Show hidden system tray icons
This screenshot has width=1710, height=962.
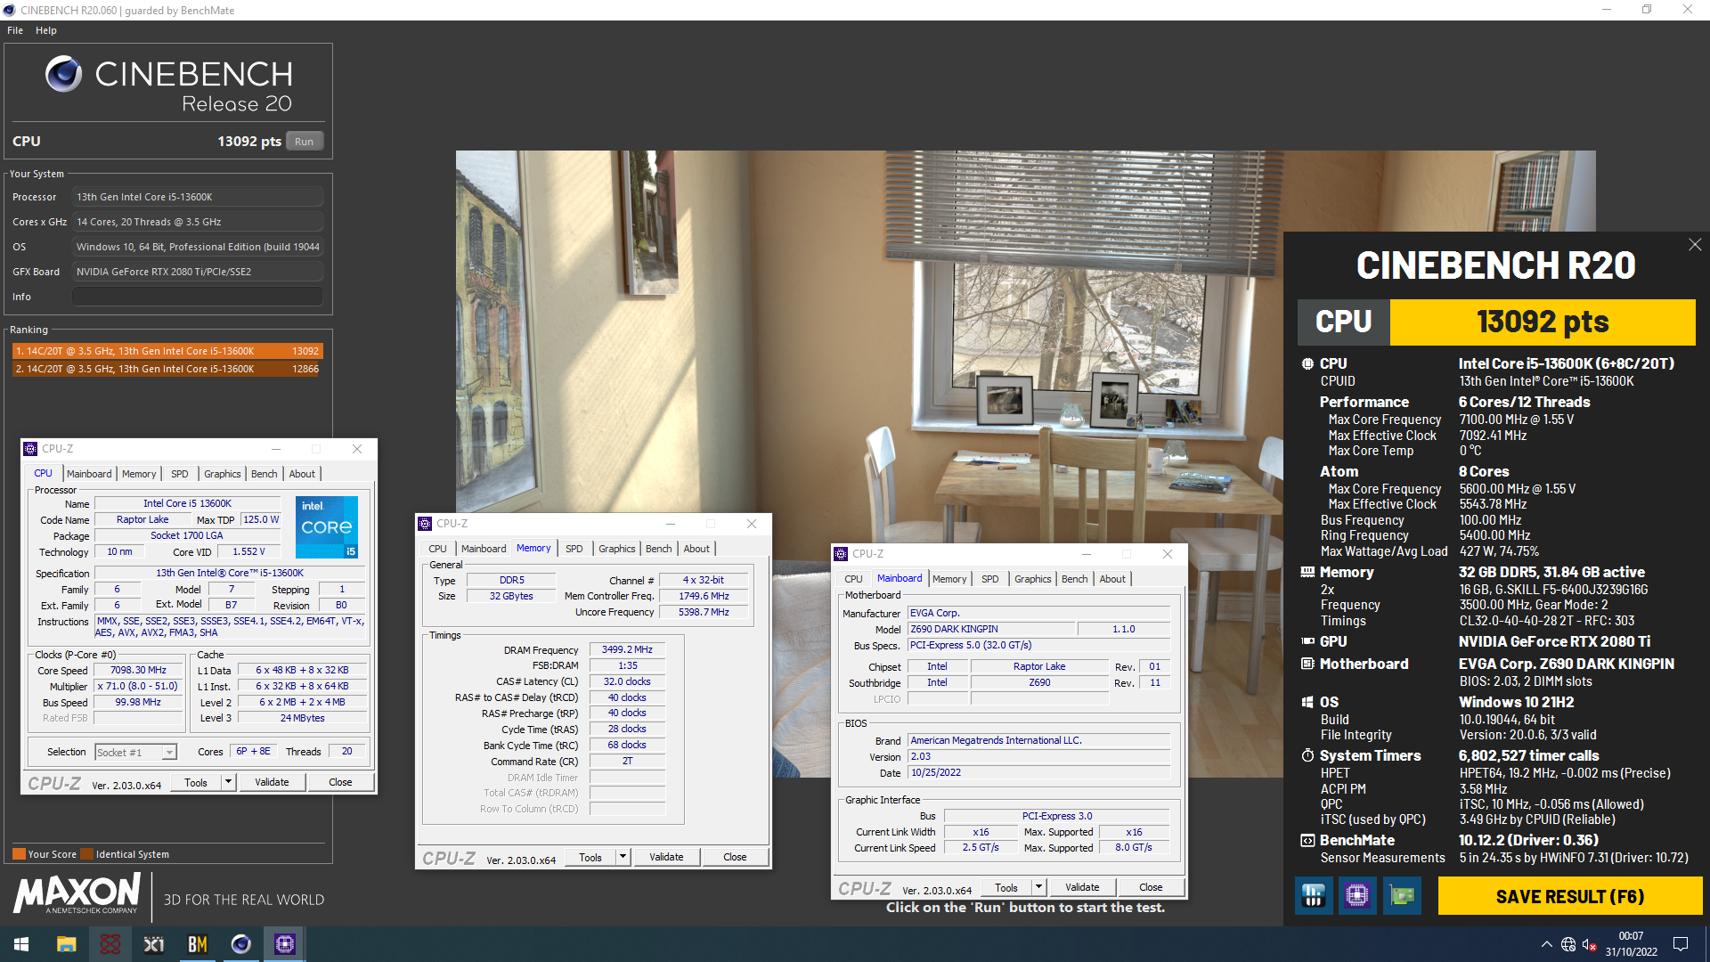coord(1546,944)
